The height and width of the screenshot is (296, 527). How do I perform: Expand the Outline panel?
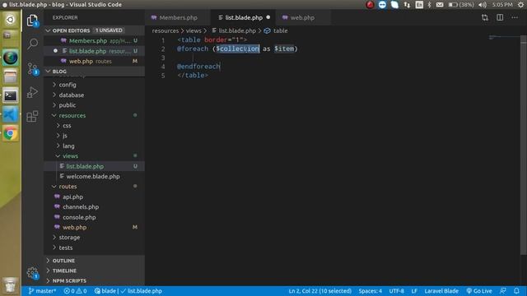(x=95, y=261)
